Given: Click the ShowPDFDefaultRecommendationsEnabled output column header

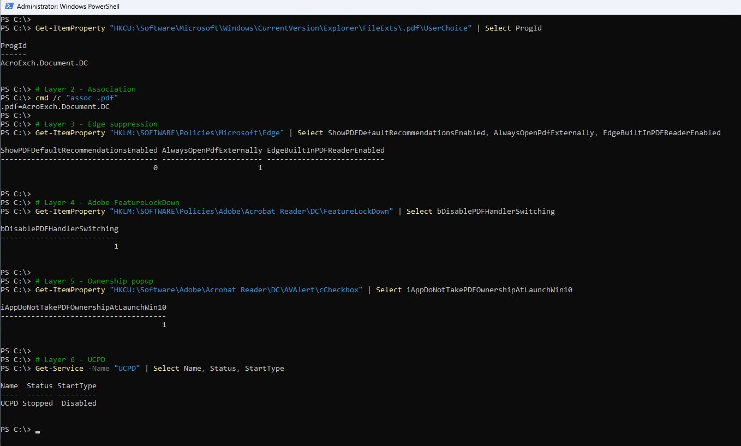Looking at the screenshot, I should (x=79, y=150).
